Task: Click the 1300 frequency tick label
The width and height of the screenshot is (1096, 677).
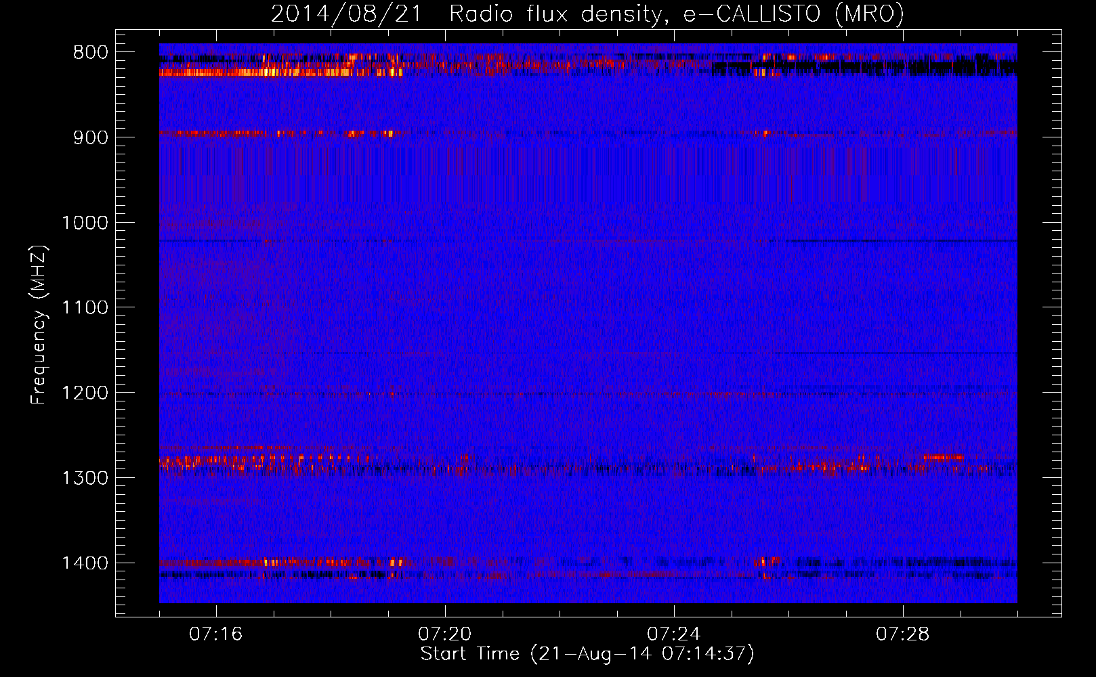Action: 85,478
